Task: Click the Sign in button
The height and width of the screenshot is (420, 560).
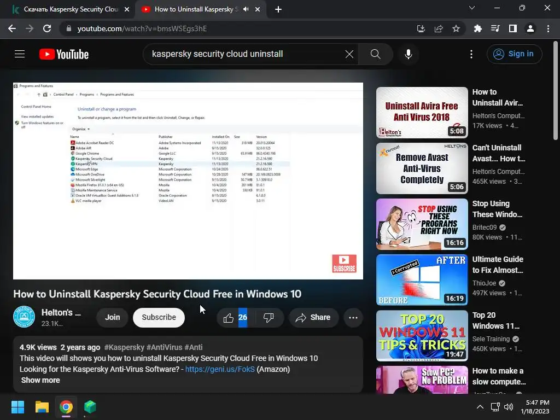Action: click(x=514, y=54)
